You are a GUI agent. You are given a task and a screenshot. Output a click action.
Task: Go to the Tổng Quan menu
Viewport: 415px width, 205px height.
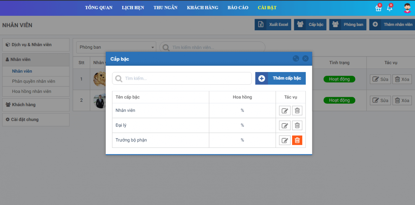(x=99, y=8)
